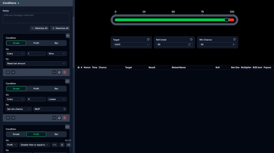Open the Set win chance action dropdown
The width and height of the screenshot is (274, 153).
coord(18,109)
